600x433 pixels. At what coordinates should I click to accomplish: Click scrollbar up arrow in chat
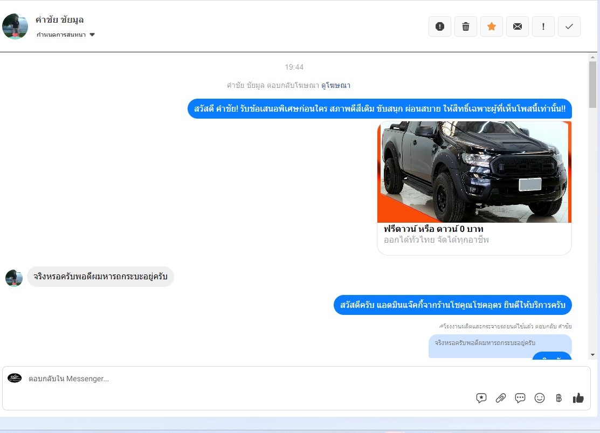593,57
